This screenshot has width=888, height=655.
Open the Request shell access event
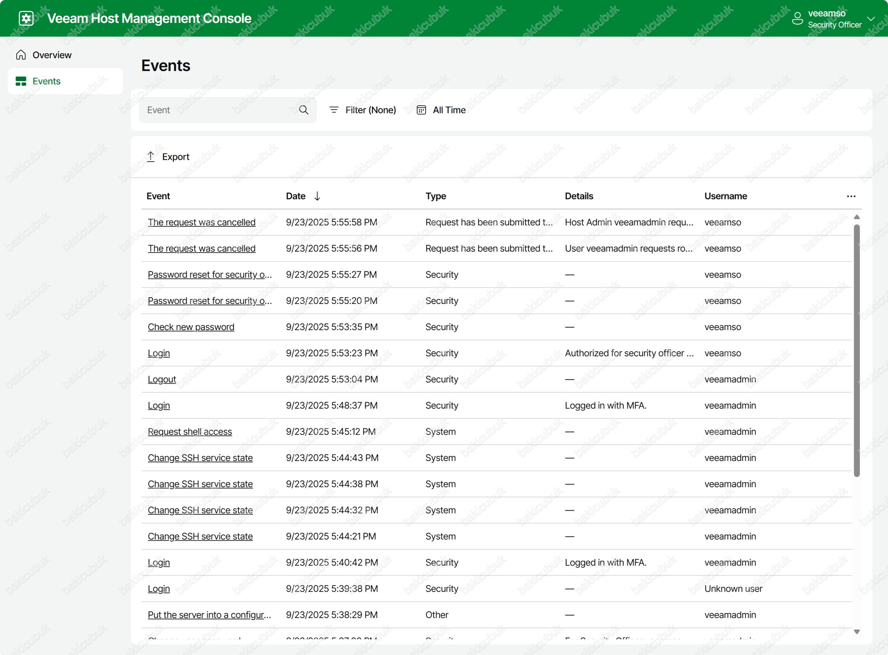[190, 432]
